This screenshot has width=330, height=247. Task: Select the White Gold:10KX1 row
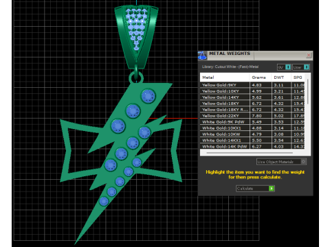click(x=252, y=128)
